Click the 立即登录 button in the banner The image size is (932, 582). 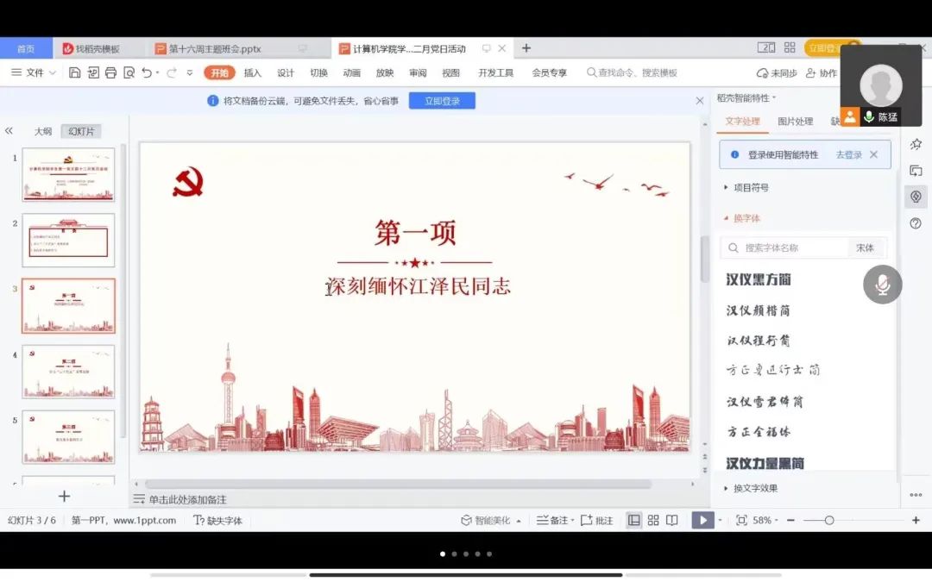[441, 100]
